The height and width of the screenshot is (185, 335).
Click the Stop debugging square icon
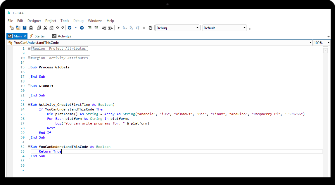coord(144,28)
